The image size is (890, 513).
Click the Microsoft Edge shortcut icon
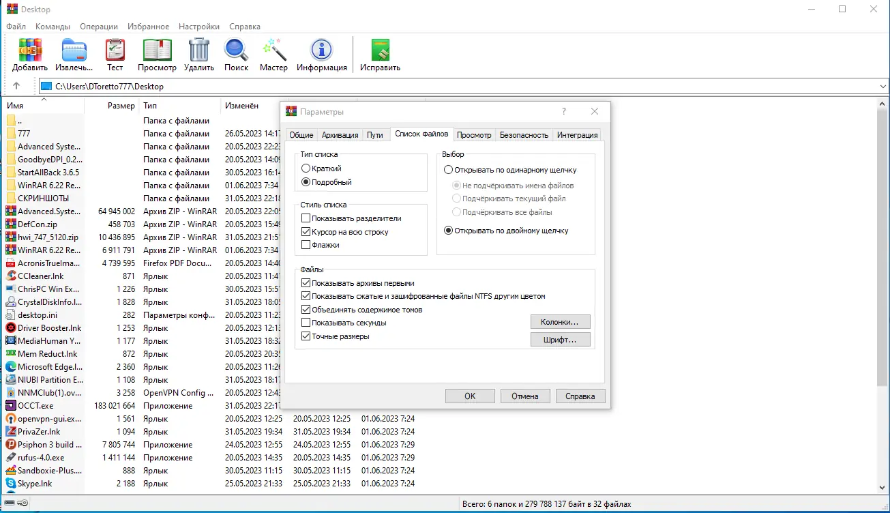[11, 367]
